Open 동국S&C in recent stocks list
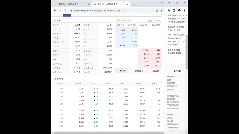This screenshot has height=134, width=239. [171, 89]
